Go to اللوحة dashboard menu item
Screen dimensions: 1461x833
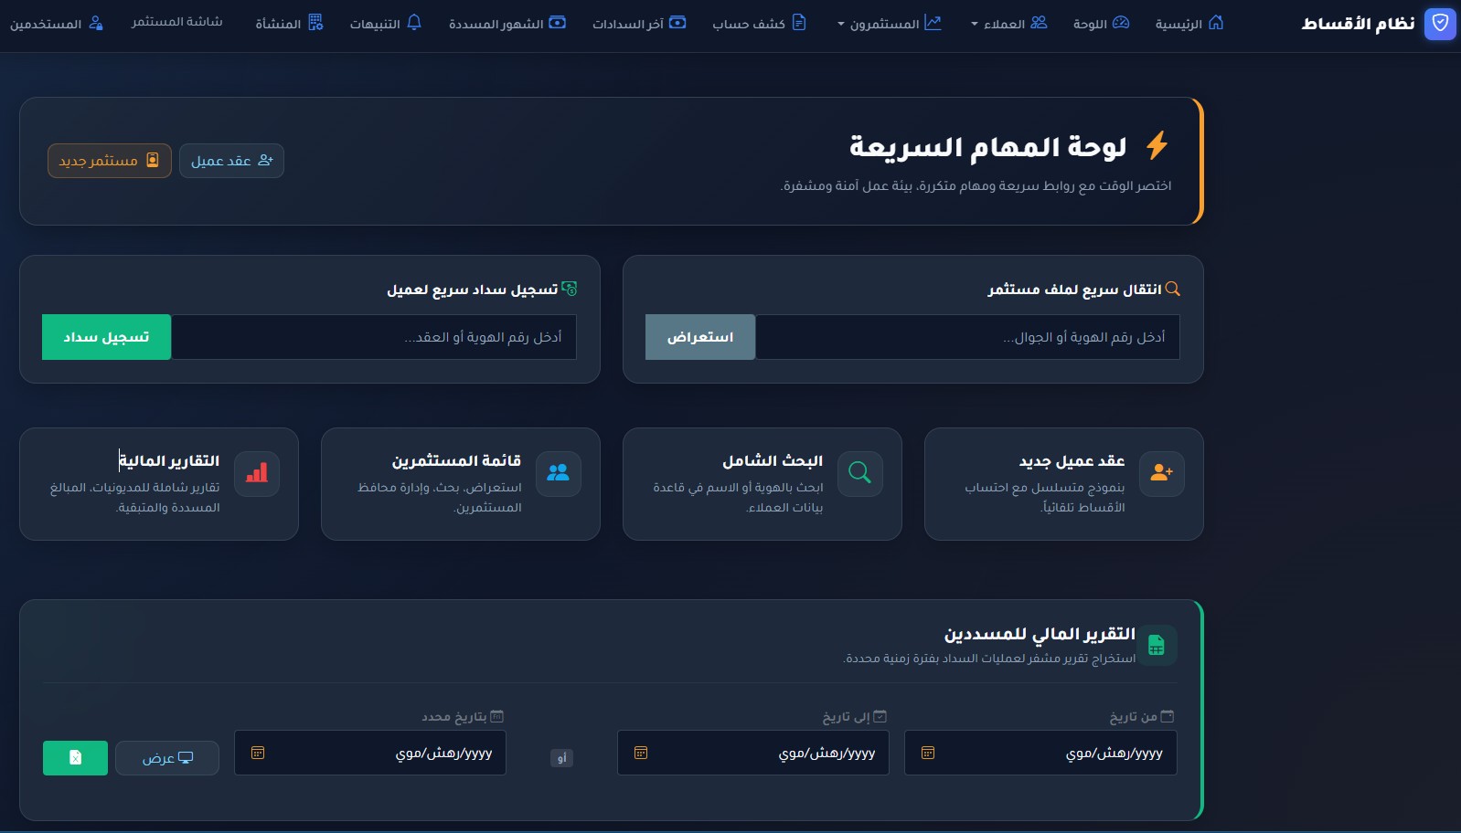click(1101, 23)
